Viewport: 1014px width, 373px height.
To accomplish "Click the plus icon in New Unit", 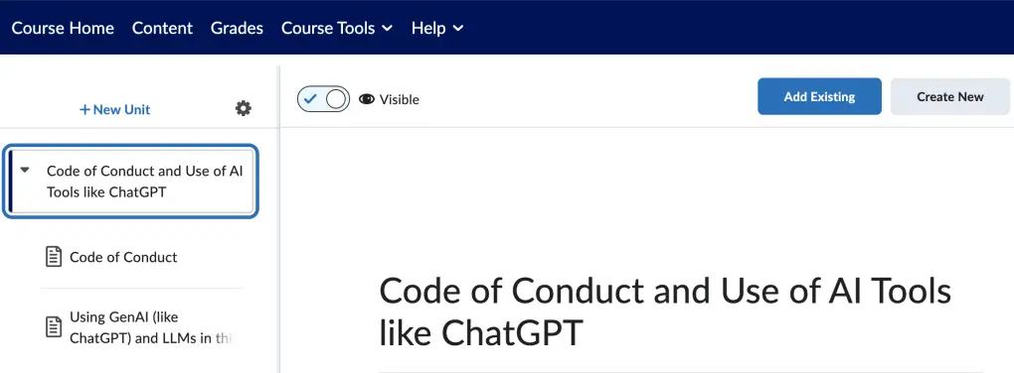I will (84, 110).
